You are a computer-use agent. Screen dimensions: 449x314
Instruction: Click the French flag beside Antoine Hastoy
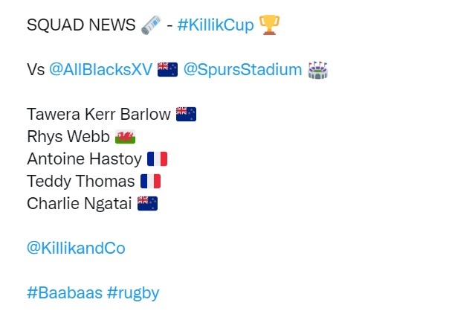[x=157, y=159]
